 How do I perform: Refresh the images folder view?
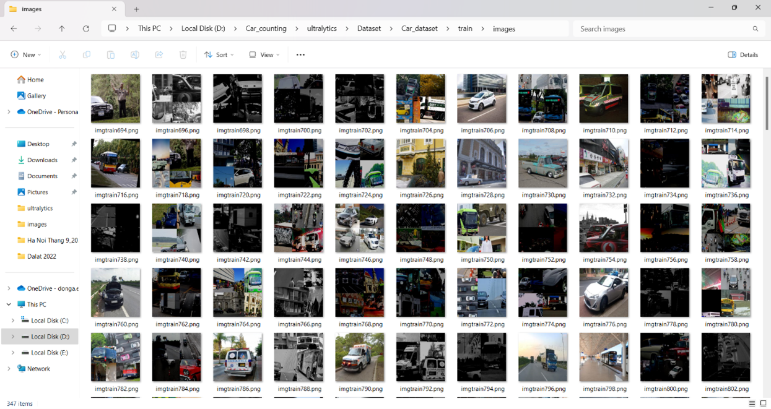tap(86, 28)
